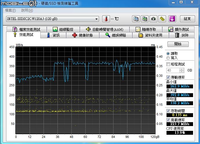This screenshot has height=144, width=200.
Task: Click the CPU usage 13.9% value
Action: (180, 133)
